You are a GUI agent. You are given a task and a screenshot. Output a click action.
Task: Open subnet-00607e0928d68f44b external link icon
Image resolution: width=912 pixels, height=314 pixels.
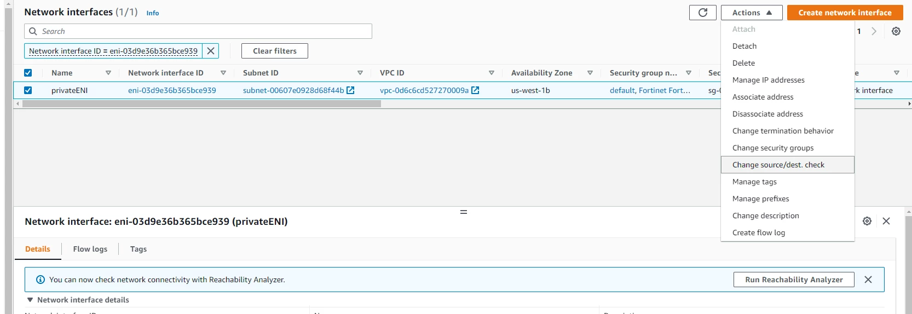point(350,90)
